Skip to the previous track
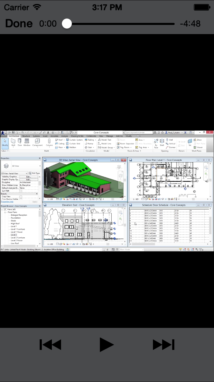The height and width of the screenshot is (382, 214). pyautogui.click(x=50, y=344)
